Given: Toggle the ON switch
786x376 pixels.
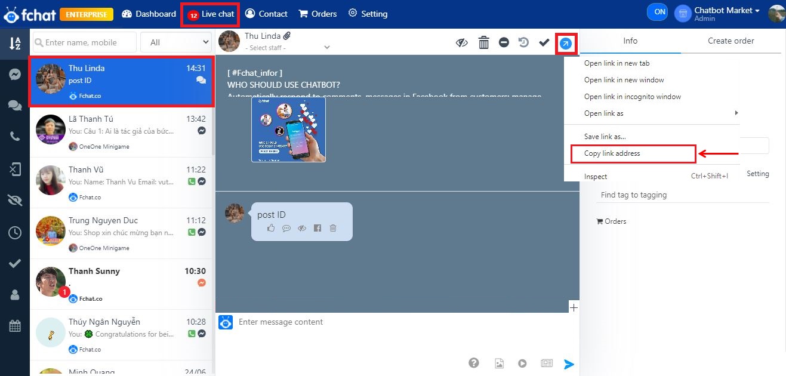Looking at the screenshot, I should click(x=658, y=12).
